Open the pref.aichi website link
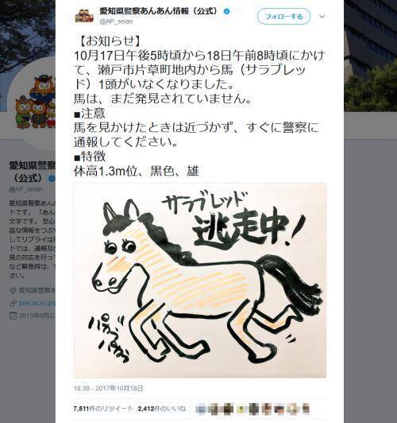The height and width of the screenshot is (423, 397). click(37, 303)
